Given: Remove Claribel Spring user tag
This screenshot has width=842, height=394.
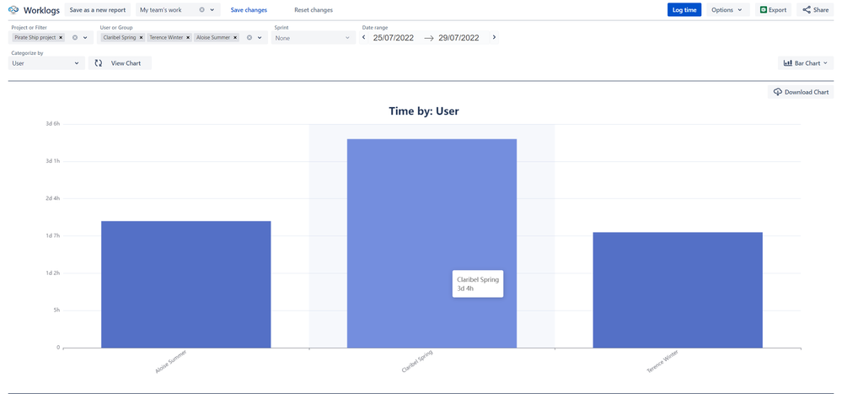Looking at the screenshot, I should pyautogui.click(x=142, y=38).
